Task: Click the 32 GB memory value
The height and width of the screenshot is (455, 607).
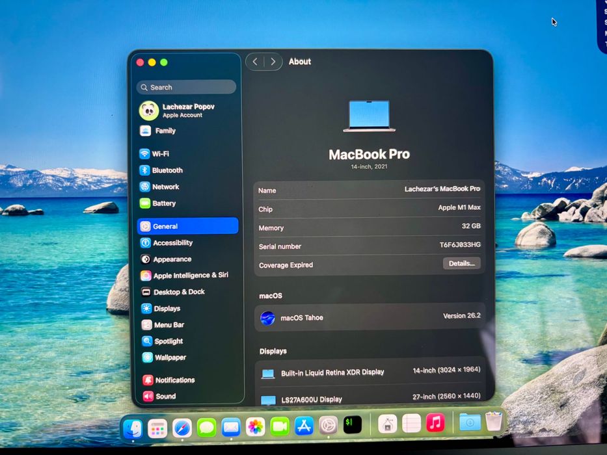Action: point(471,226)
